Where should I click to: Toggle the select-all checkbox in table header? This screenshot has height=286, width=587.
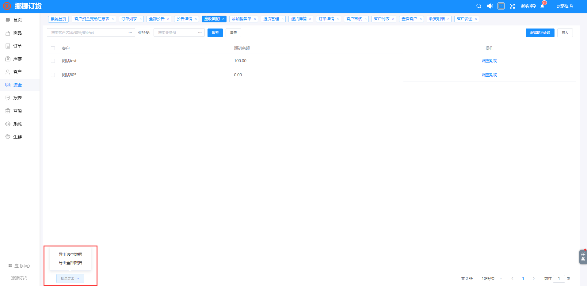click(x=53, y=48)
